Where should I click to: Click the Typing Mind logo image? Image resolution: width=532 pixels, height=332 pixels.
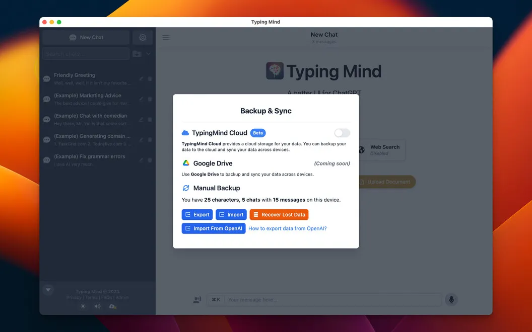(x=275, y=71)
